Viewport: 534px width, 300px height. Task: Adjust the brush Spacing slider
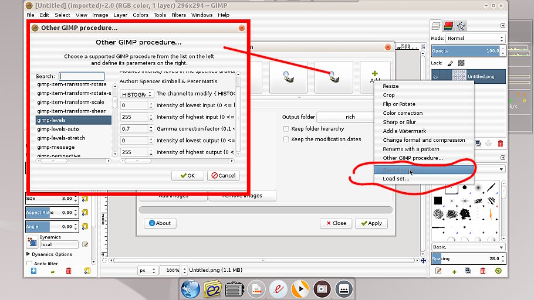point(465,258)
